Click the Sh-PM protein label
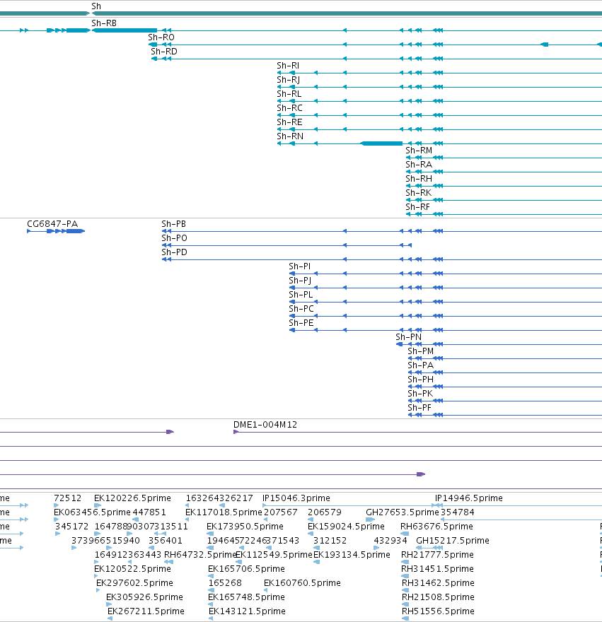 pos(420,351)
